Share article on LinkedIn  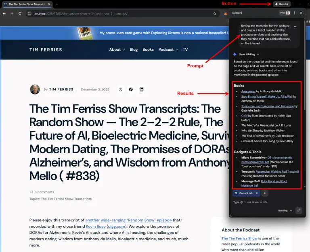point(142,90)
